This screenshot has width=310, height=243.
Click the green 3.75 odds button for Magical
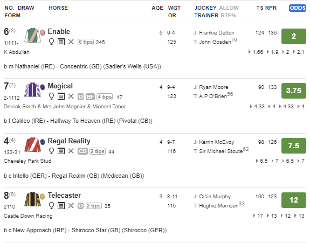tap(294, 91)
